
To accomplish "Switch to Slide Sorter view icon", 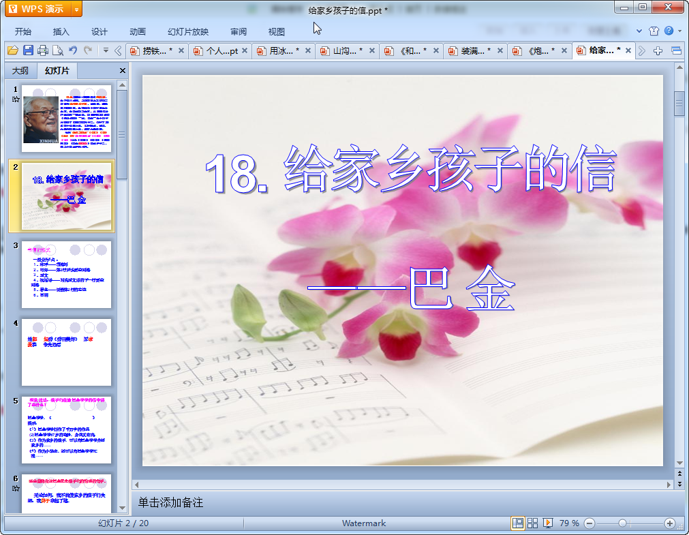I will tap(532, 523).
